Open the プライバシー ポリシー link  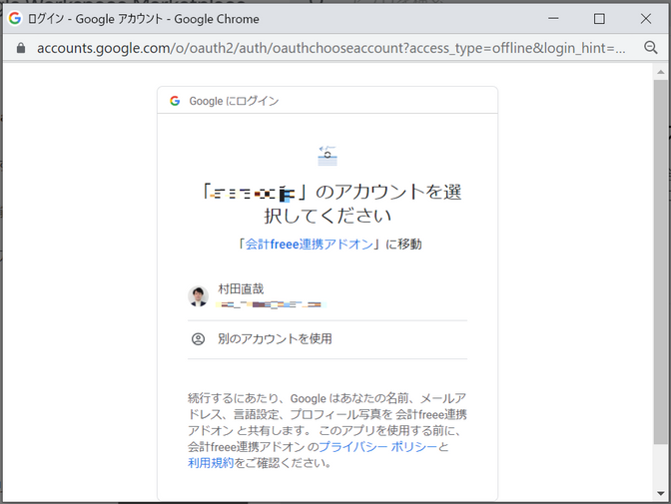pyautogui.click(x=378, y=447)
